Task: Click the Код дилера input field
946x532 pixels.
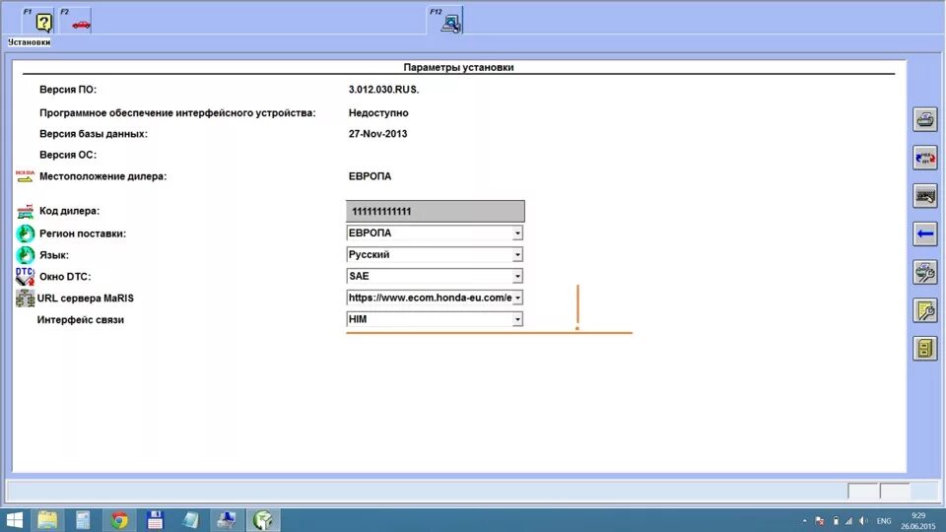Action: tap(435, 211)
